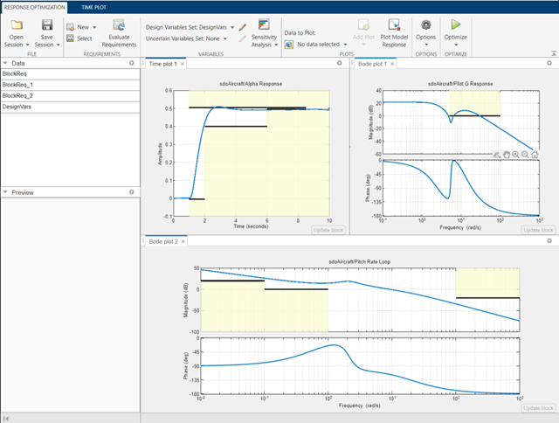Open Sensitivity Analysis tool
The width and height of the screenshot is (559, 423).
click(x=263, y=26)
